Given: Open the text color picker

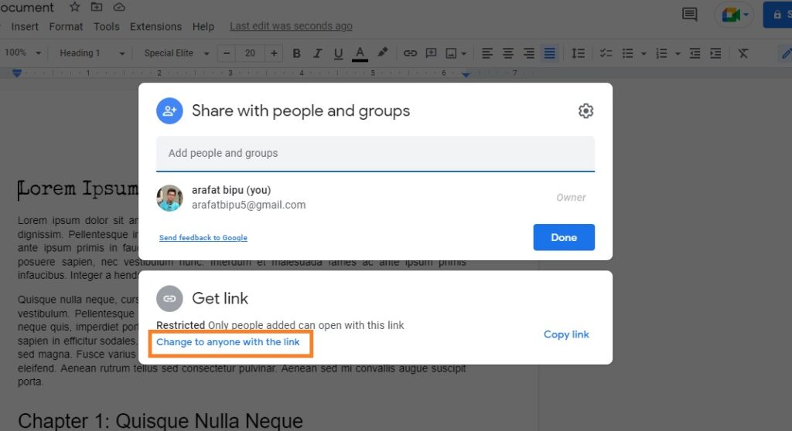Looking at the screenshot, I should pyautogui.click(x=360, y=53).
